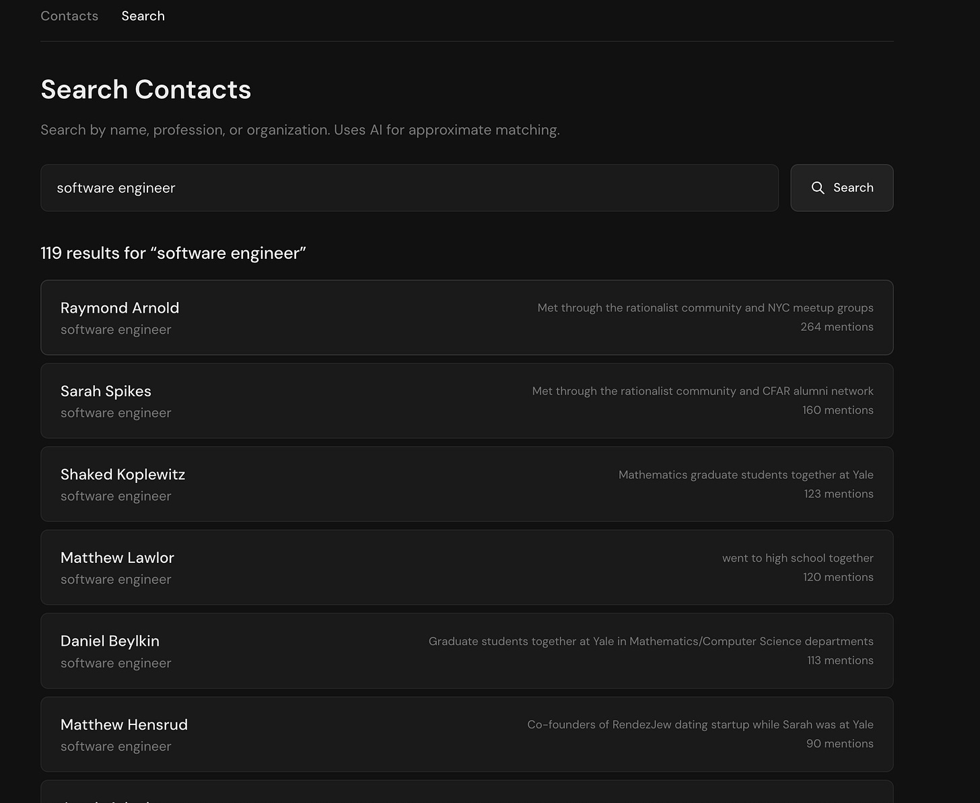
Task: Click the 119 results summary text
Action: 173,254
